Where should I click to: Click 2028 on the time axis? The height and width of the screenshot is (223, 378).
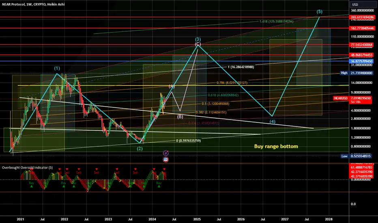coord(329,219)
